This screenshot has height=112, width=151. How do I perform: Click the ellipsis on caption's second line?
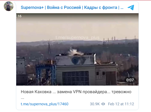(22, 99)
